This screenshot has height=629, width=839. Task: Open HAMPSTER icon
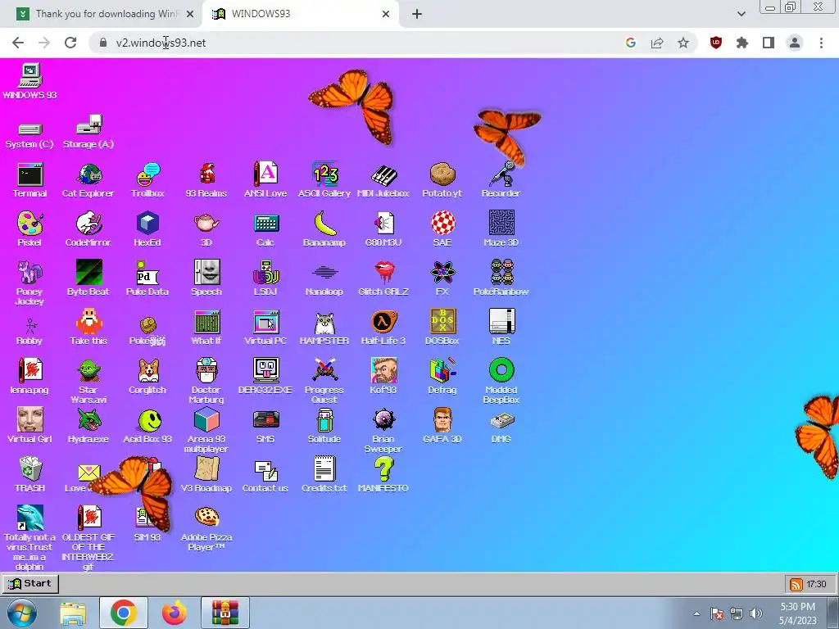pos(324,328)
